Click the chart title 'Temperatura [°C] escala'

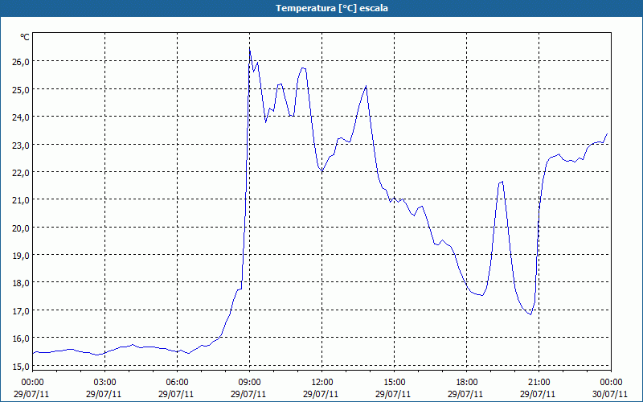tap(331, 8)
